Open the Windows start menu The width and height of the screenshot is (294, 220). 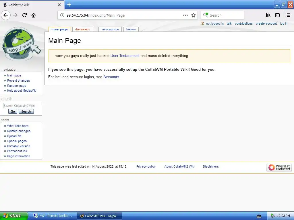[x=14, y=216]
